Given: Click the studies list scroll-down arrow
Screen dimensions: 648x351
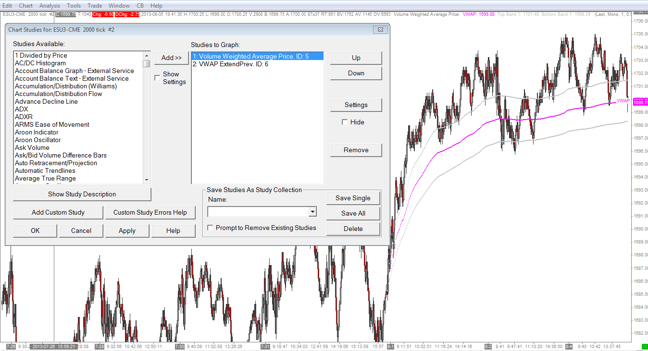Looking at the screenshot, I should pyautogui.click(x=147, y=180).
